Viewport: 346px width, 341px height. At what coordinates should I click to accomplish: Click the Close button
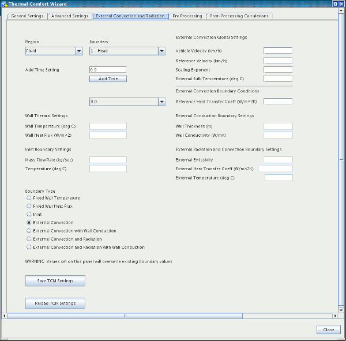[x=328, y=329]
